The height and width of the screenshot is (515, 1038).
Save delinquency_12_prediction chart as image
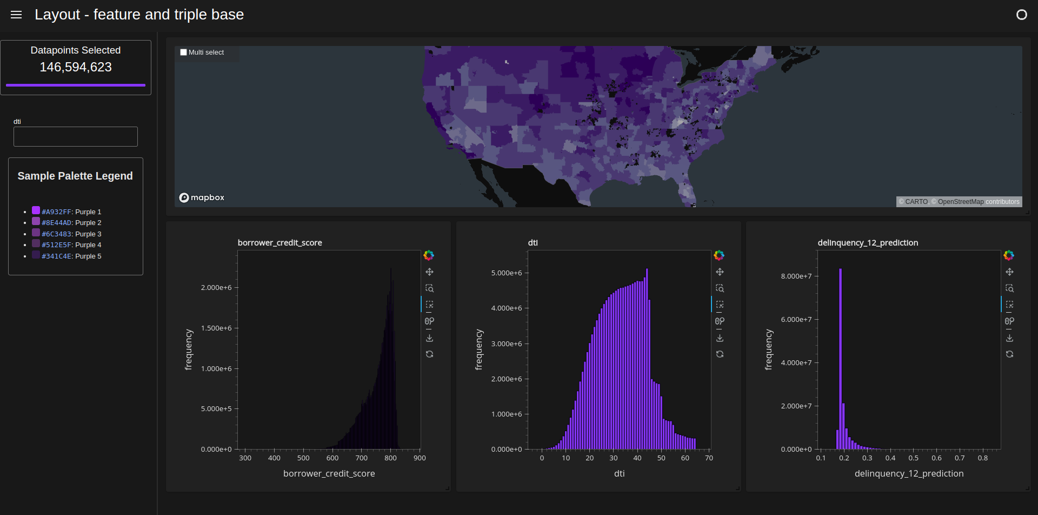[x=1009, y=338]
